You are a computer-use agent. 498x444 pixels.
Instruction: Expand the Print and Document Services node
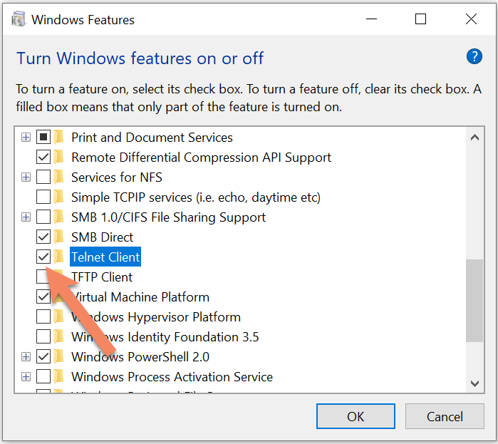coord(26,138)
